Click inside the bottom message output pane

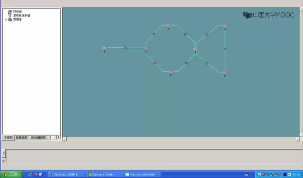(154, 157)
